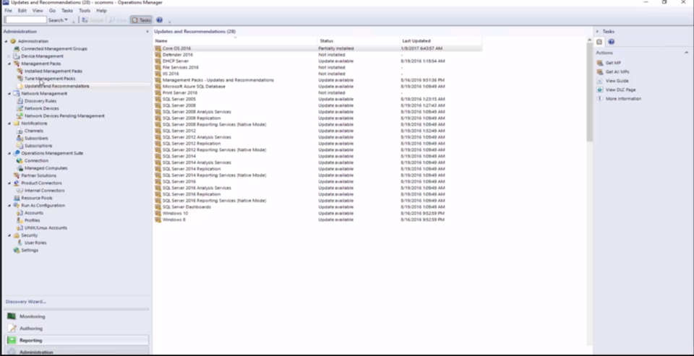Collapse the Network Management tree node
Image resolution: width=694 pixels, height=356 pixels.
point(9,93)
